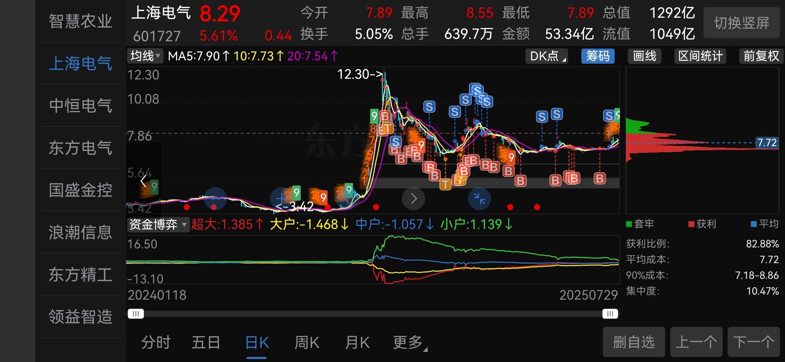Go to next stock with 下一个

point(753,342)
